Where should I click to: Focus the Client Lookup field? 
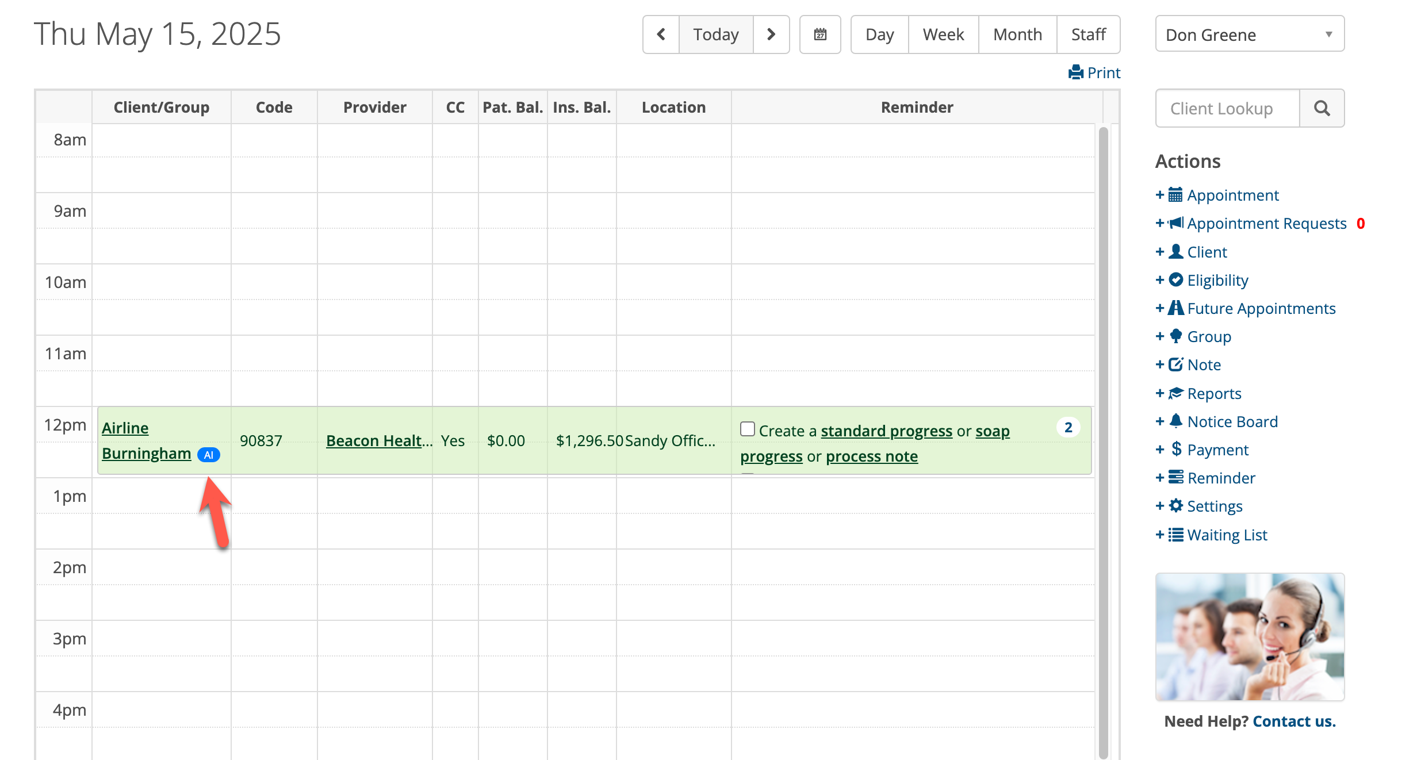click(x=1227, y=108)
